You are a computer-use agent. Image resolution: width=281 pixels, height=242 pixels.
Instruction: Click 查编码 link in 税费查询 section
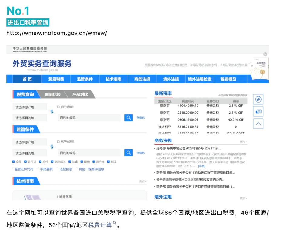click(140, 118)
